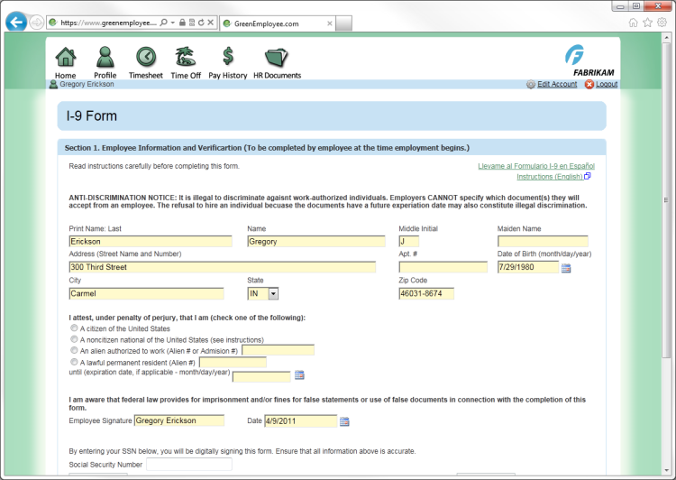Click the expiration date input field
Screen dimensions: 676x480
[261, 376]
